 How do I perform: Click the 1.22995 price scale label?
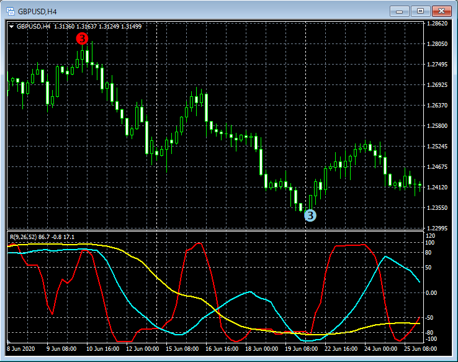click(x=437, y=228)
